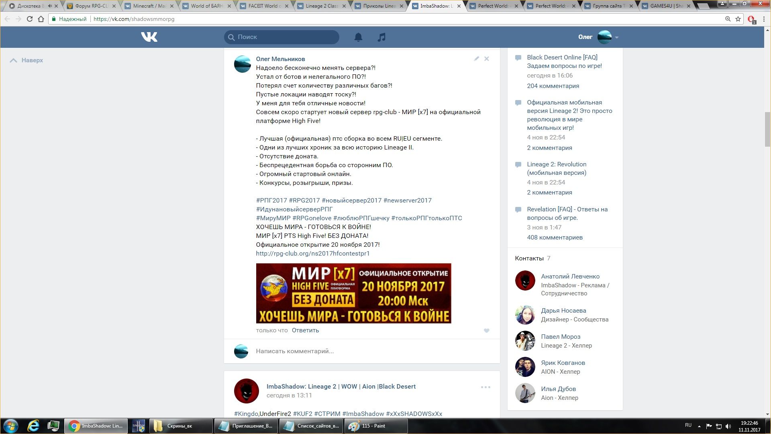Reload the page in Chrome
The image size is (771, 434).
tap(29, 19)
